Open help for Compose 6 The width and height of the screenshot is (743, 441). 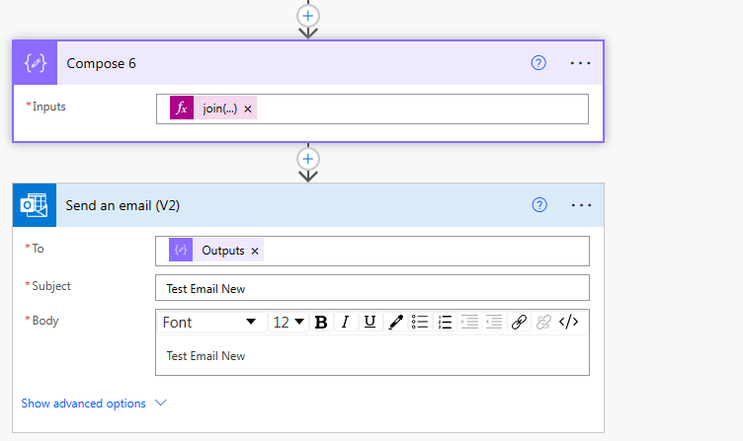click(538, 63)
